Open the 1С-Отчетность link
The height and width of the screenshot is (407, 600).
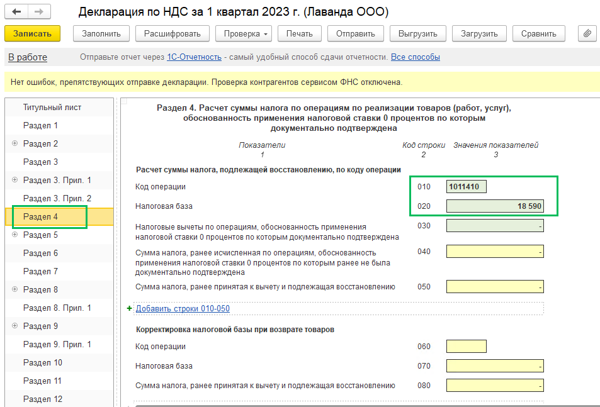(x=194, y=57)
